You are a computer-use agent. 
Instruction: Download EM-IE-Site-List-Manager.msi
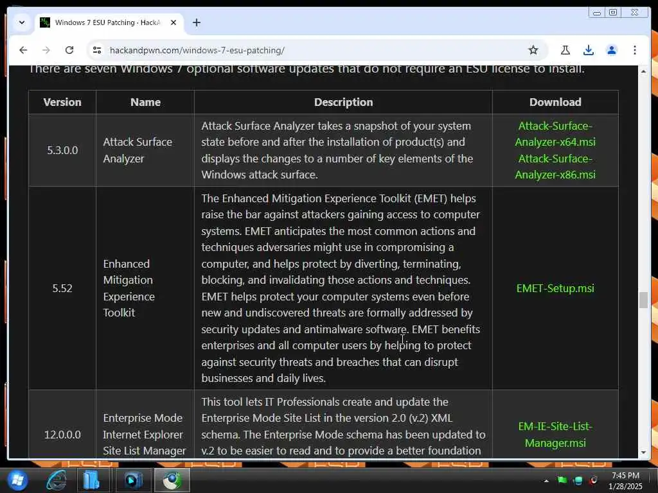pos(555,435)
